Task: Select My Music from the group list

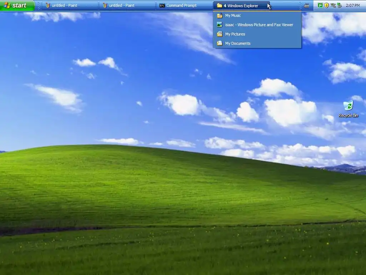Action: [x=257, y=15]
